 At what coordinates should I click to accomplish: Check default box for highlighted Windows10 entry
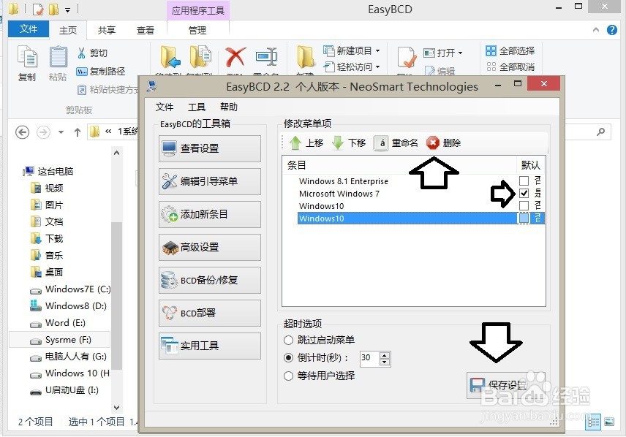click(x=524, y=218)
